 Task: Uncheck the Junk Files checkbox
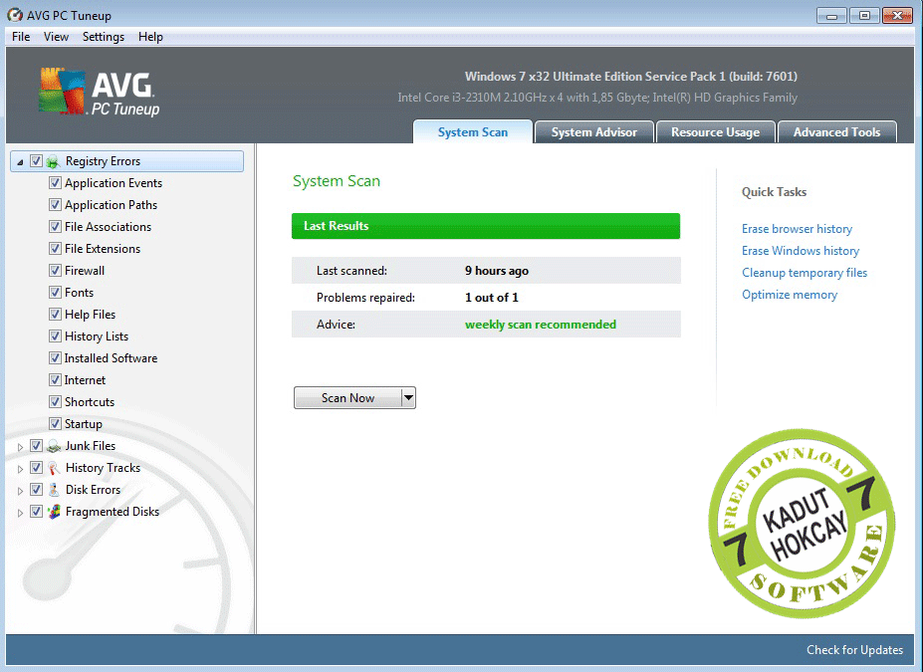pyautogui.click(x=36, y=445)
